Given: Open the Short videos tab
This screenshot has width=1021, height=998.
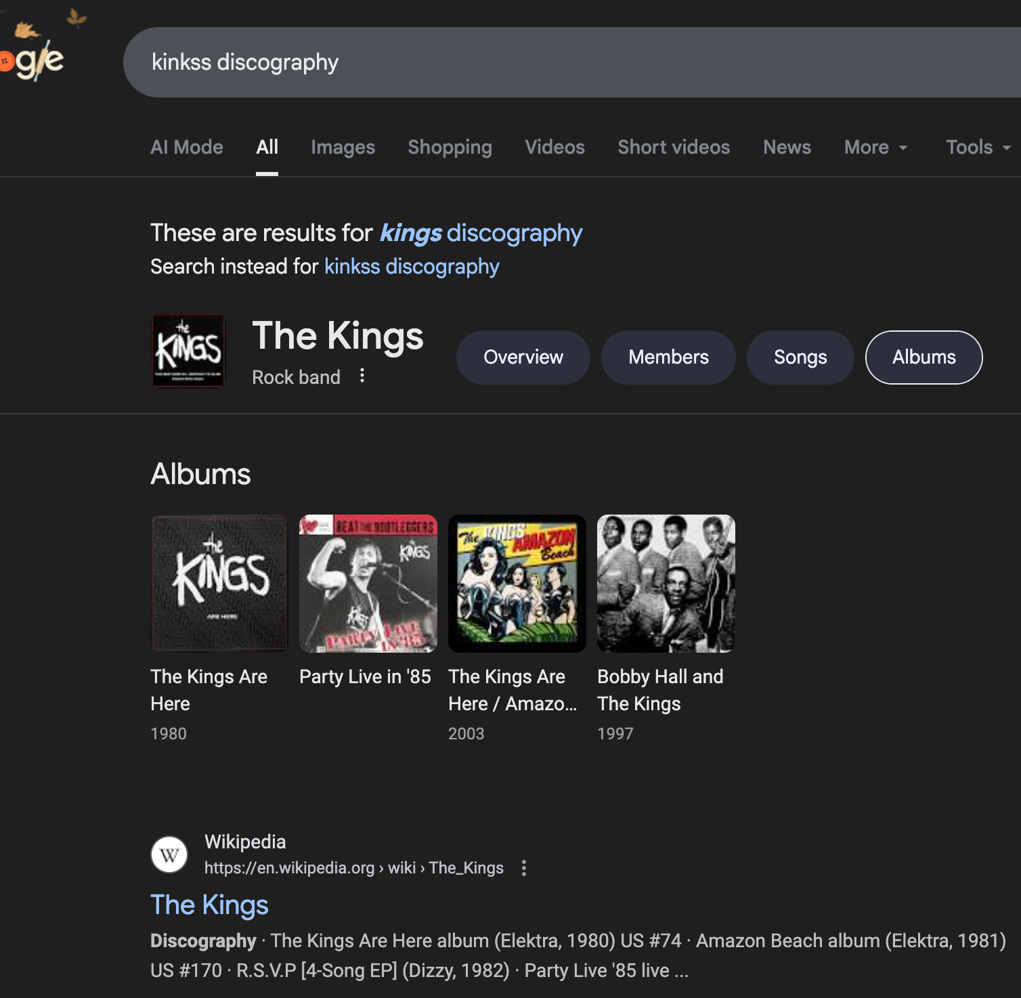Looking at the screenshot, I should pyautogui.click(x=674, y=148).
